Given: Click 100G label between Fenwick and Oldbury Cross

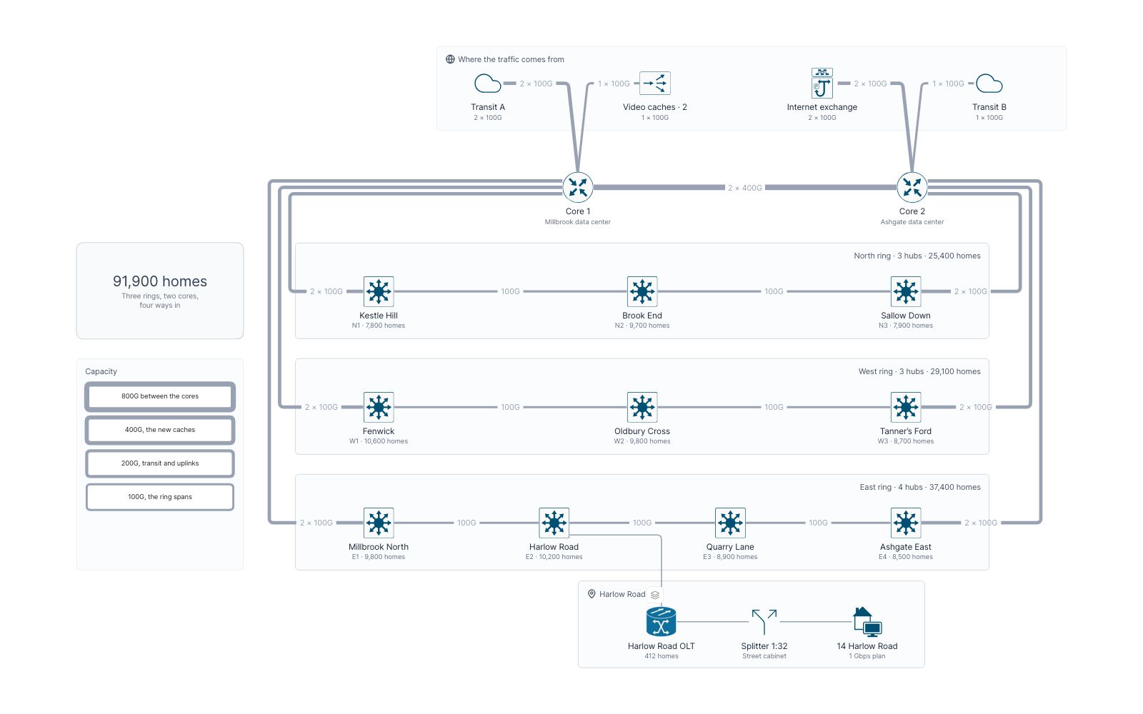Looking at the screenshot, I should click(x=510, y=407).
